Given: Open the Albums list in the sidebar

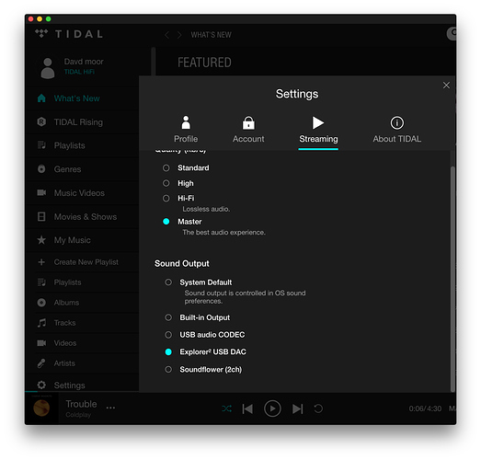Looking at the screenshot, I should [x=66, y=303].
